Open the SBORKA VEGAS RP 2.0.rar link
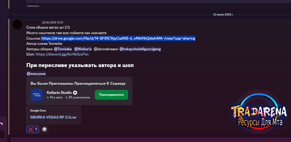291x142 pixels. (53, 117)
